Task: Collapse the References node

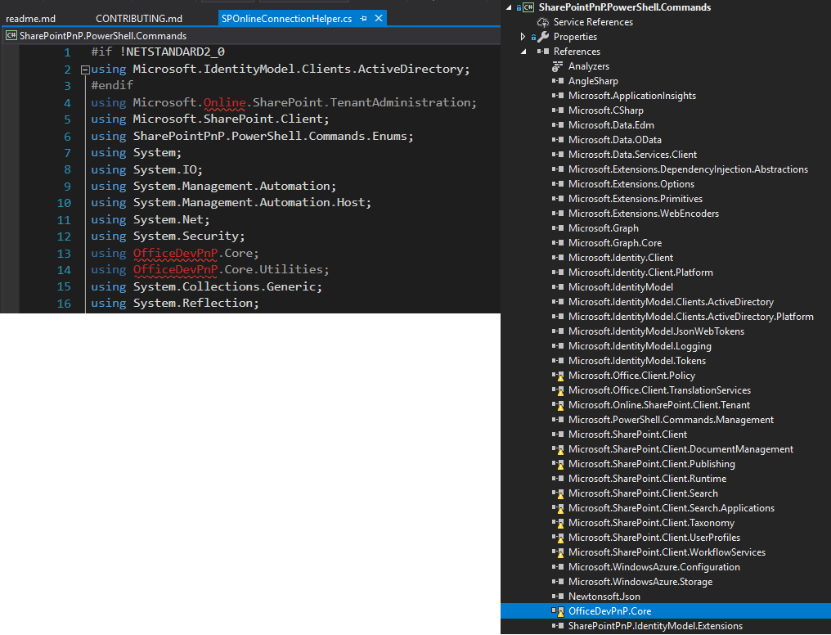Action: click(524, 52)
